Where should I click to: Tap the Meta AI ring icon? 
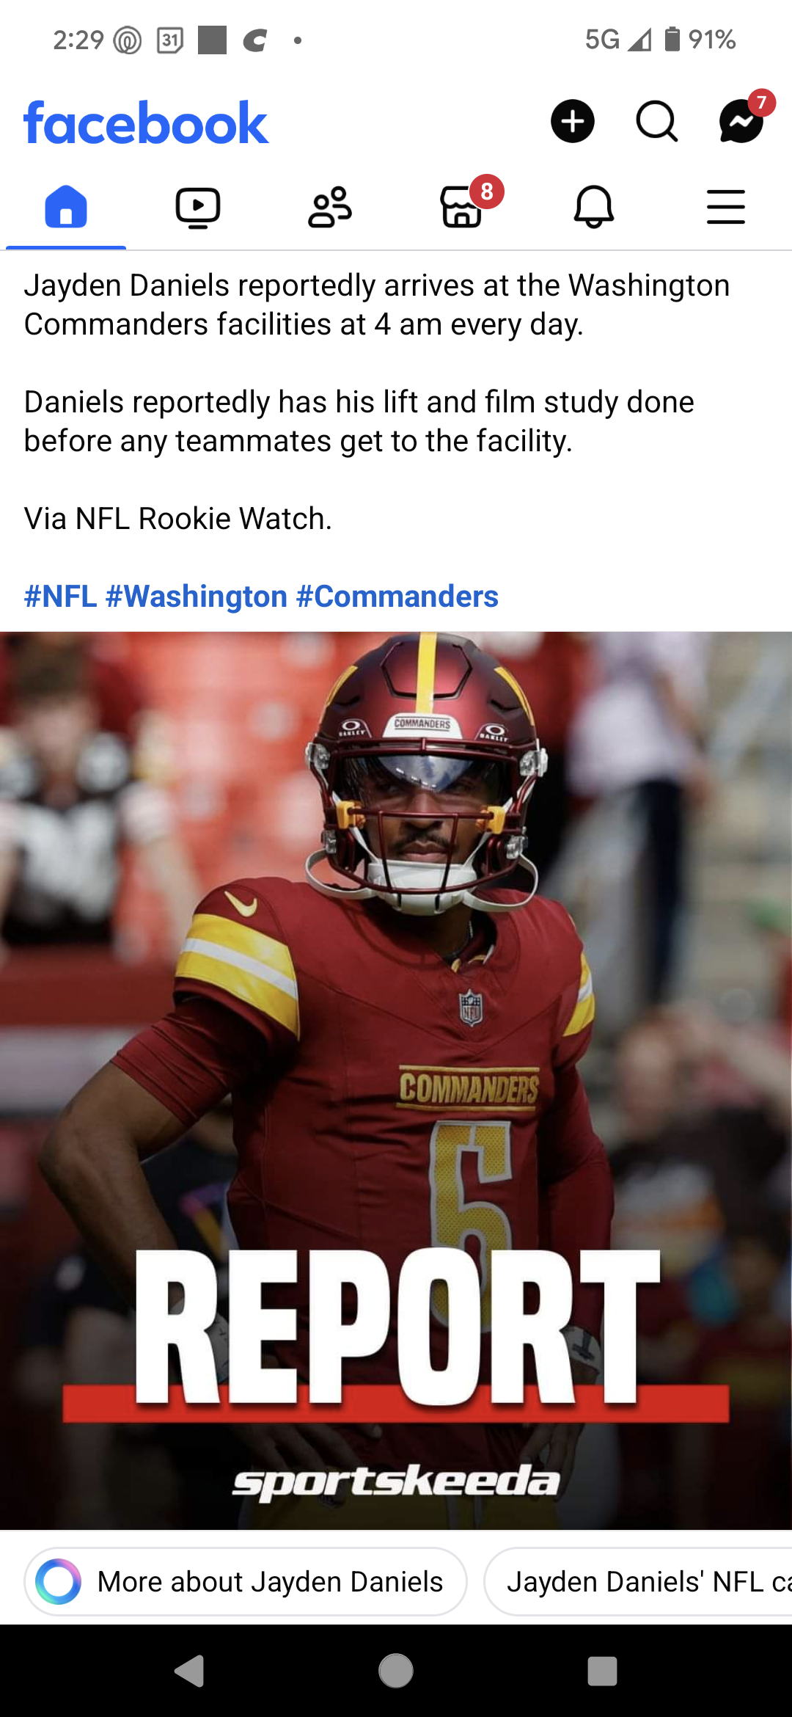tap(59, 1581)
